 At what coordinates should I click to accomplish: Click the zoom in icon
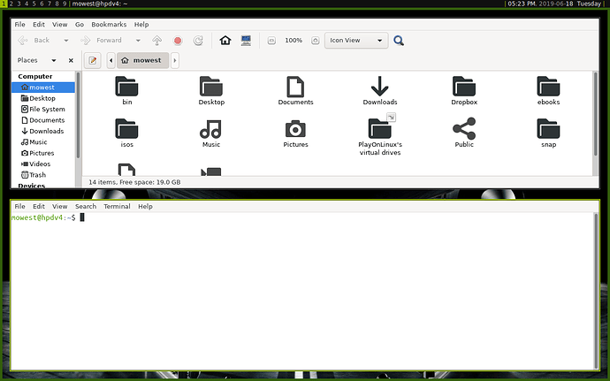pyautogui.click(x=315, y=41)
